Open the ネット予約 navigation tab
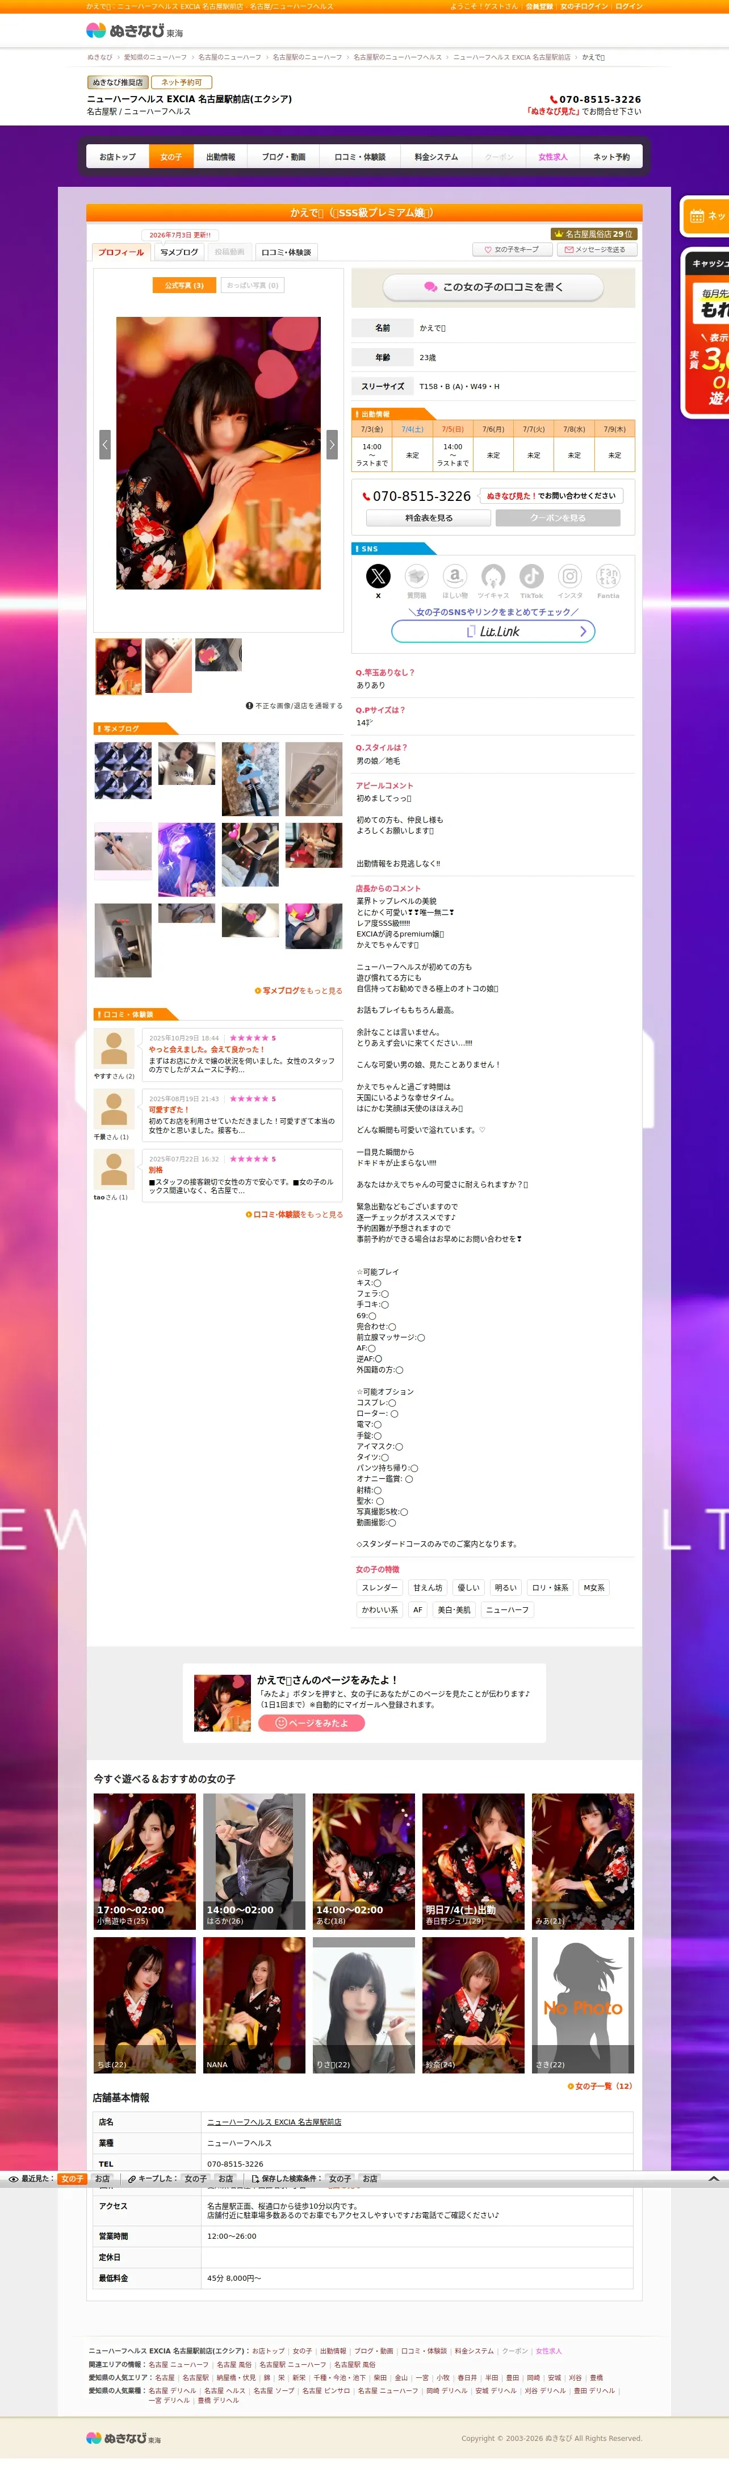729x2475 pixels. coord(611,157)
